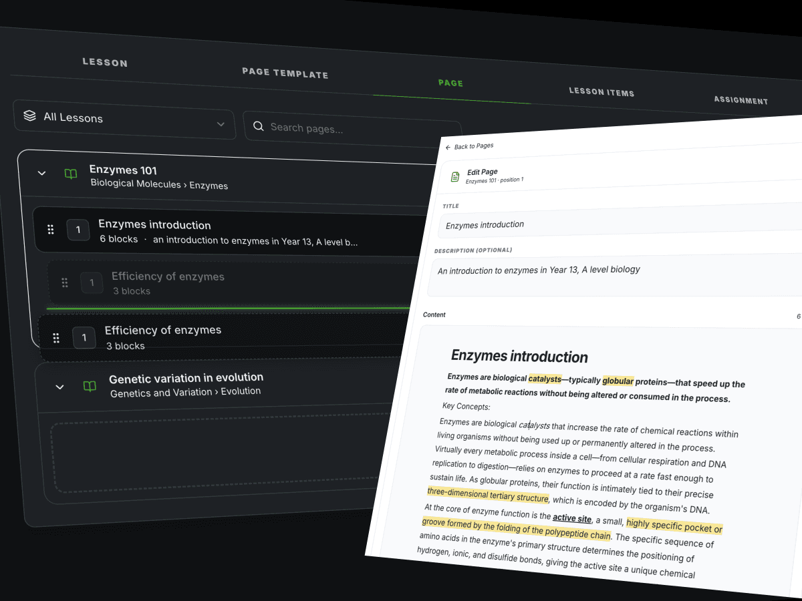Image resolution: width=802 pixels, height=601 pixels.
Task: Select the PAGE tab
Action: [450, 83]
